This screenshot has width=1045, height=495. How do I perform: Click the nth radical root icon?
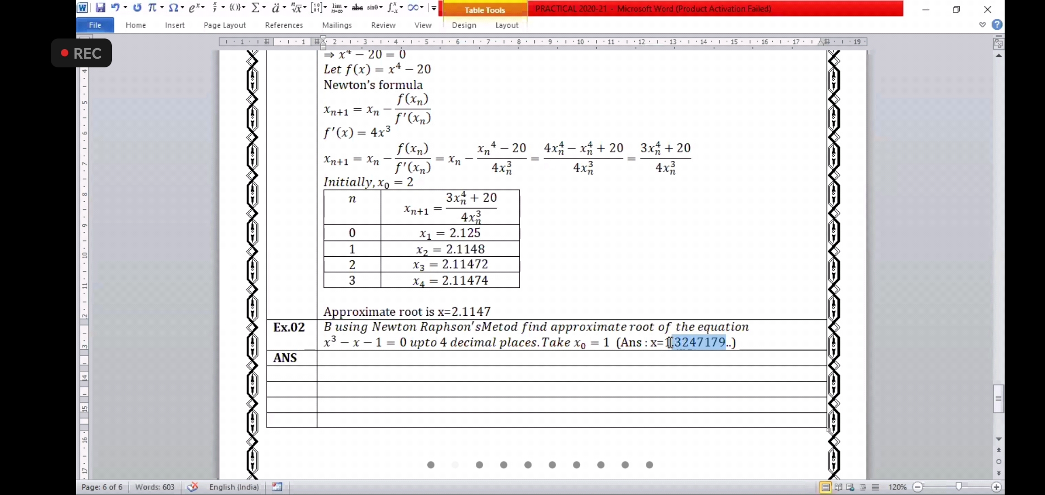coord(297,8)
